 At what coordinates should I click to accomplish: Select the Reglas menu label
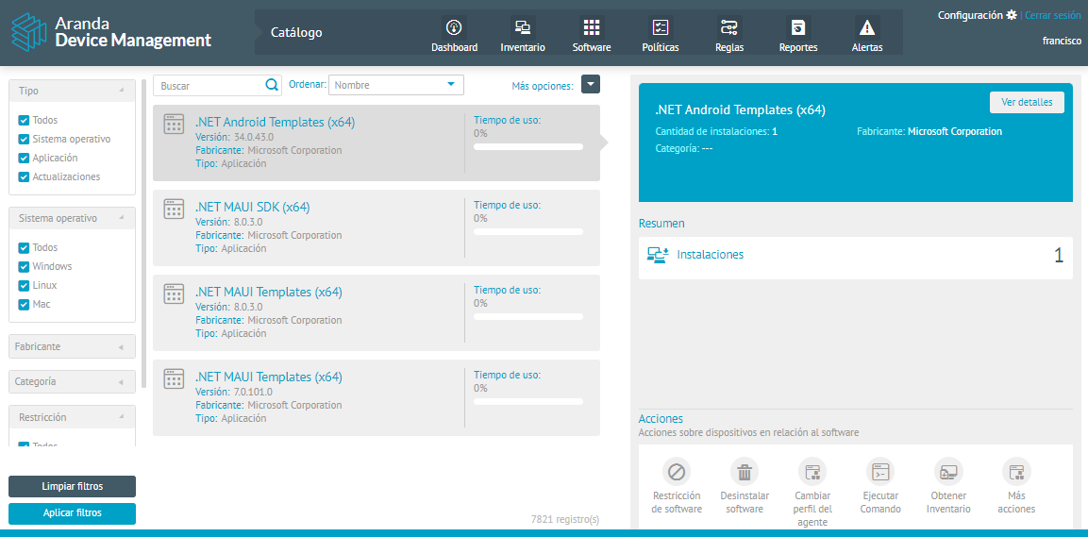coord(729,48)
